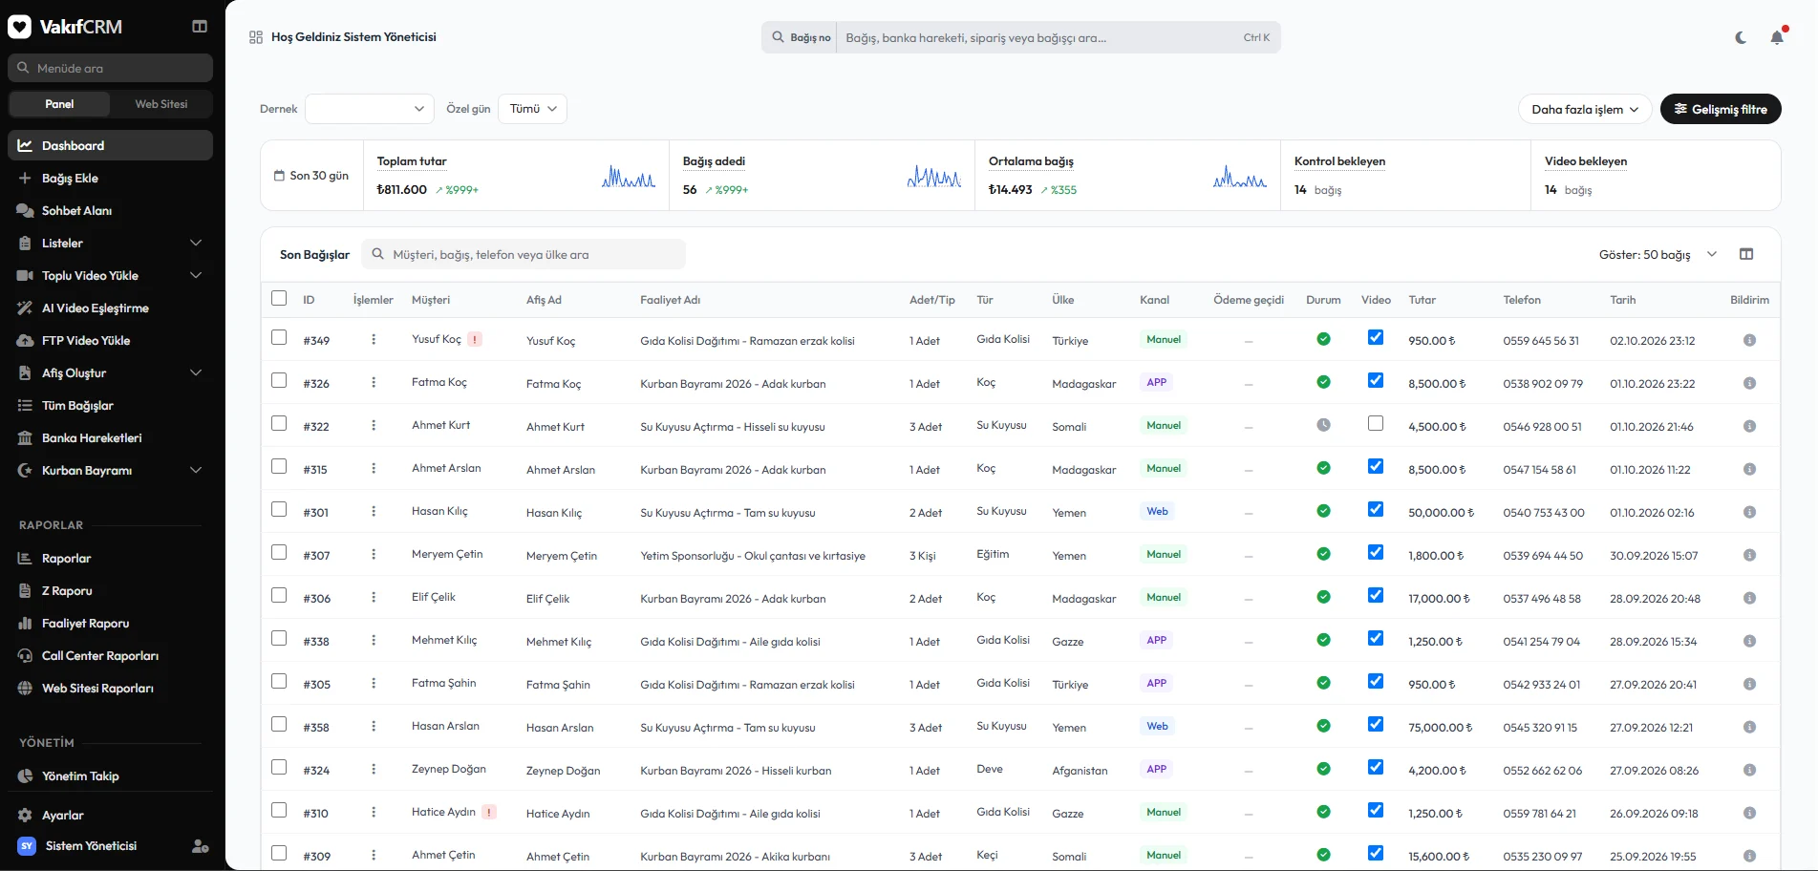Click warning badge next to Hatice Aydın

489,812
